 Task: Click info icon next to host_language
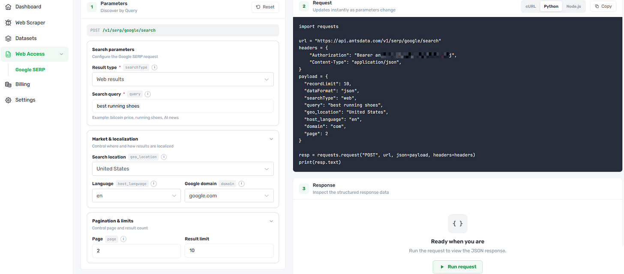pyautogui.click(x=154, y=184)
